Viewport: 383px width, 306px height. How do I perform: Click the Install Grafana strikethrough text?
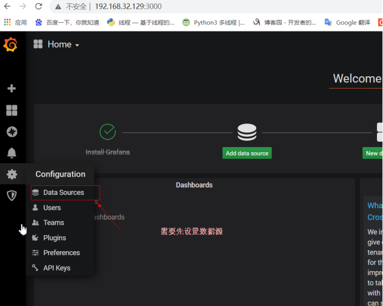107,152
